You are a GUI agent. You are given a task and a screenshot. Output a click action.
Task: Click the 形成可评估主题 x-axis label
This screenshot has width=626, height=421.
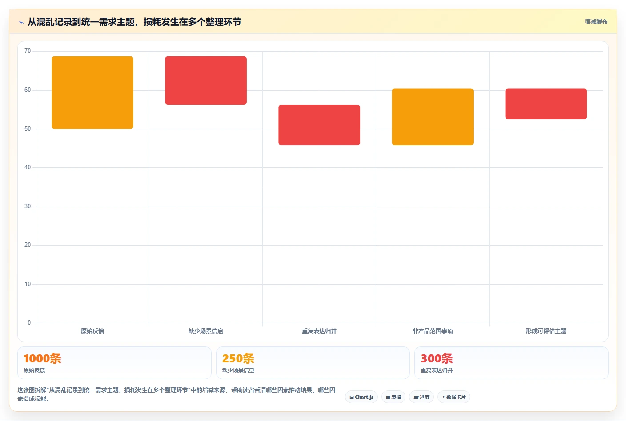pos(546,331)
